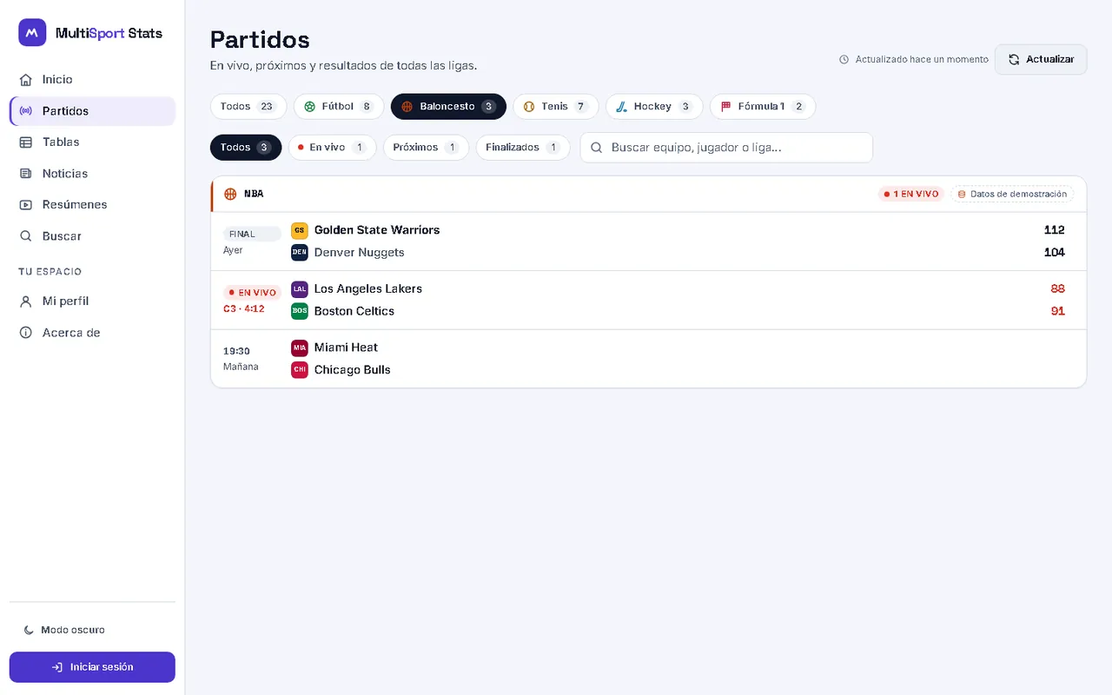The width and height of the screenshot is (1112, 695).
Task: Click the Boston Celtics BOS badge
Action: 300,310
